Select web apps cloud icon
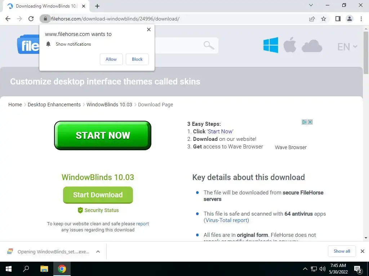Image resolution: width=369 pixels, height=276 pixels. [312, 46]
